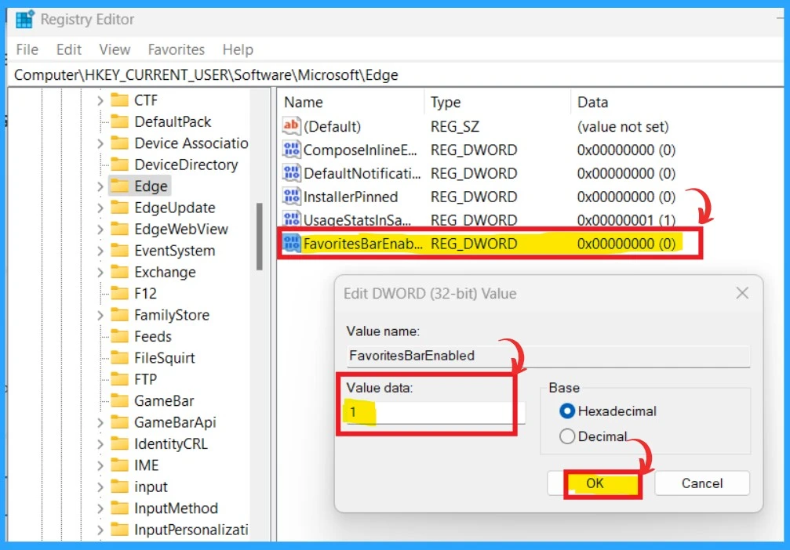Click the EdgeUpdate folder icon
Image resolution: width=790 pixels, height=550 pixels.
(119, 208)
